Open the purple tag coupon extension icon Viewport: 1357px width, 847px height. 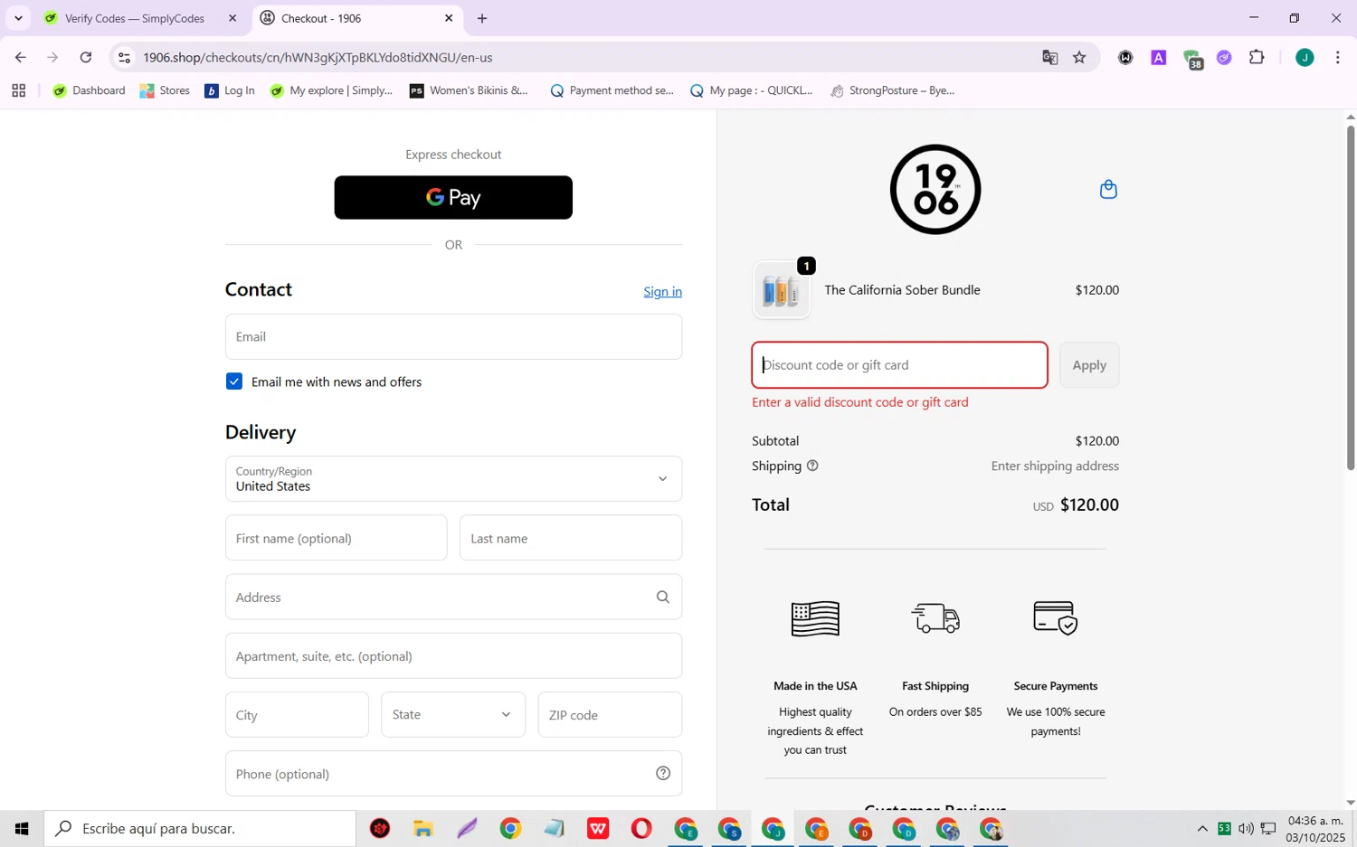click(1224, 57)
